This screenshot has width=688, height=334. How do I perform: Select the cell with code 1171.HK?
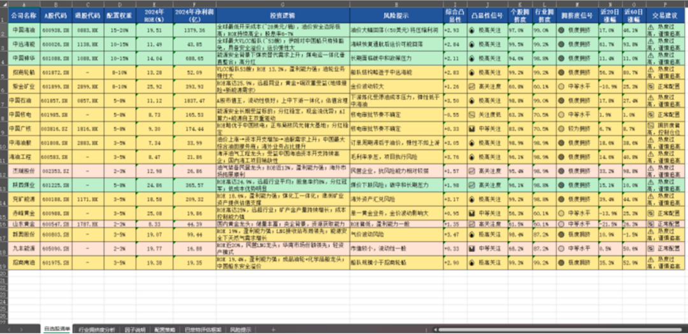click(x=88, y=199)
